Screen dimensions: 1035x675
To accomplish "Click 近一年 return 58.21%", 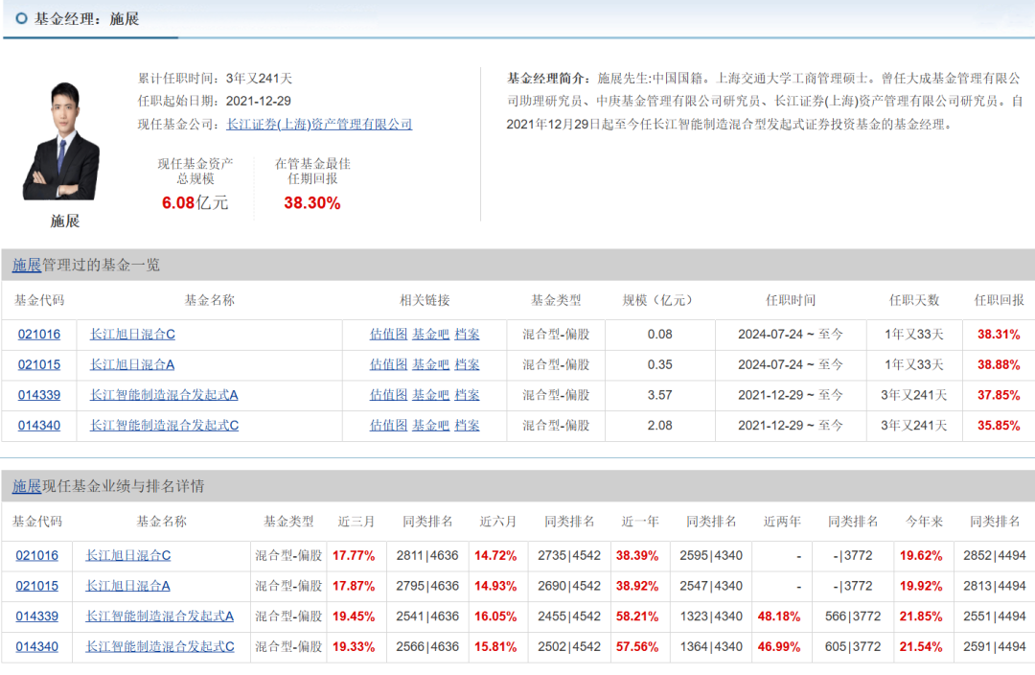I will point(637,617).
